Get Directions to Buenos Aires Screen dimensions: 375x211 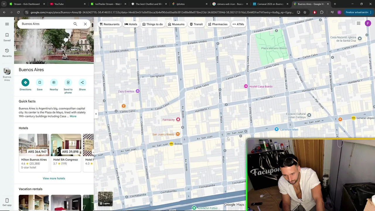coord(25,85)
